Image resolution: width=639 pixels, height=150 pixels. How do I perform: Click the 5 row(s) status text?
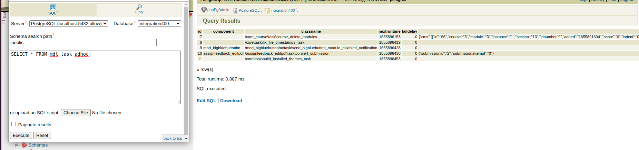pos(205,69)
